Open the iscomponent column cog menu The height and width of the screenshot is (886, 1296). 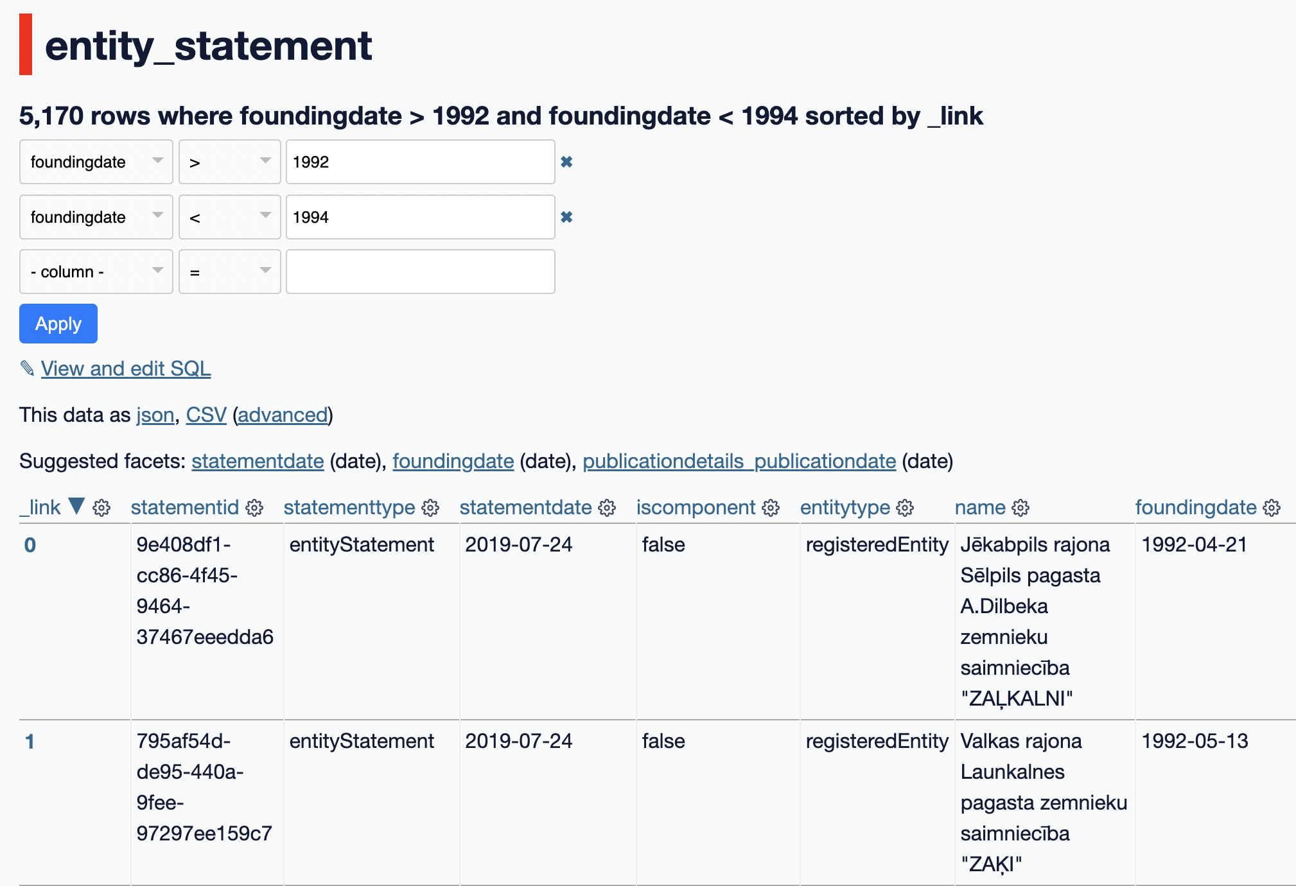pyautogui.click(x=771, y=508)
